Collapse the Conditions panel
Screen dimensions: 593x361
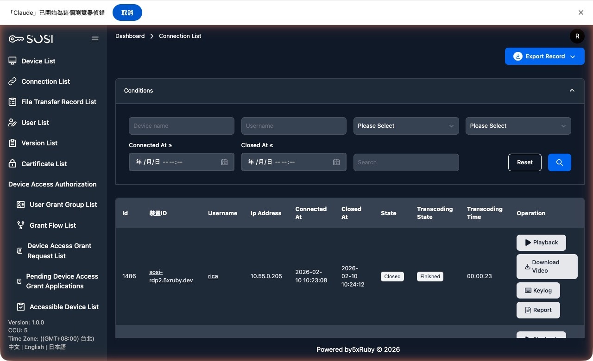(x=572, y=91)
